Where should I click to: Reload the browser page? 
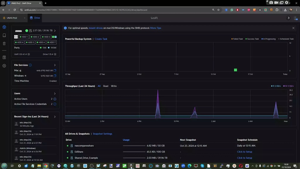point(15,10)
